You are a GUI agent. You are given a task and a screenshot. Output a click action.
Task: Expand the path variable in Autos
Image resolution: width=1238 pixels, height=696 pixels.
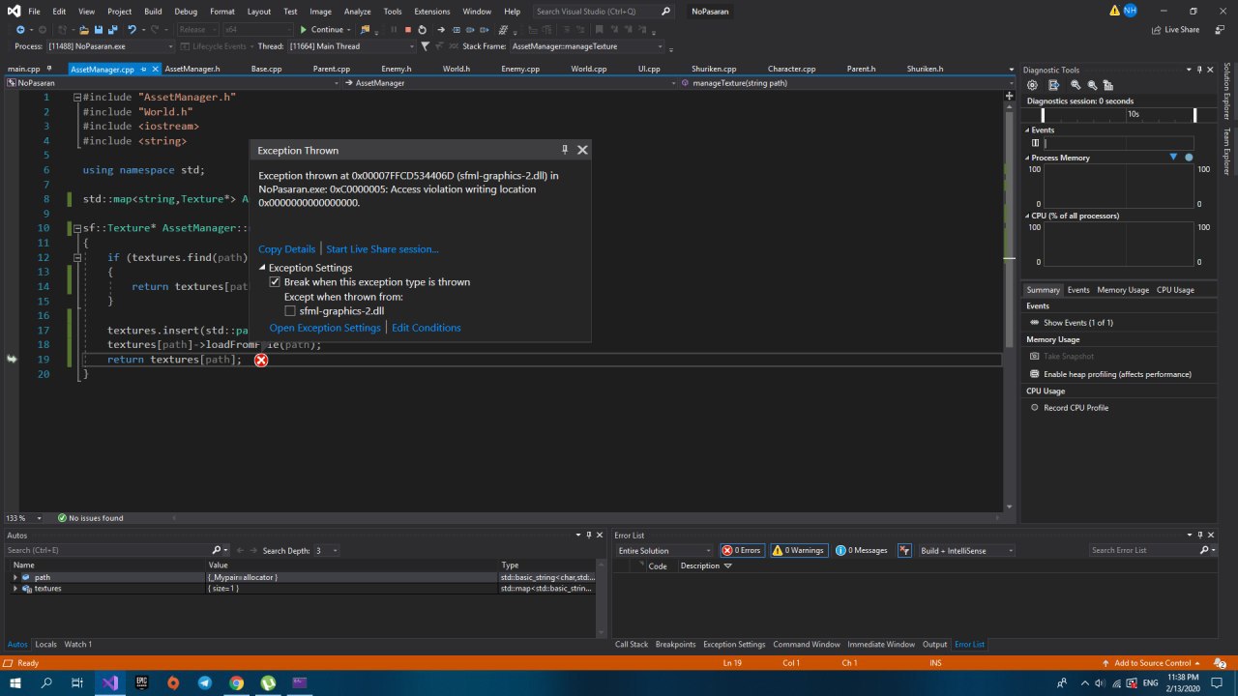[x=15, y=577]
